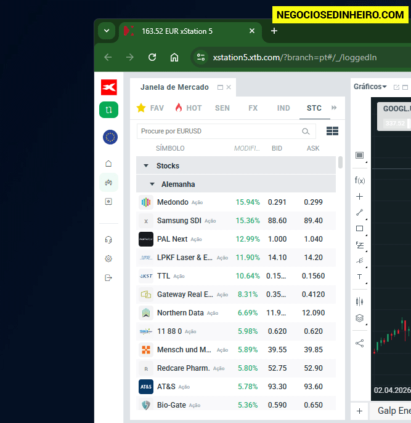This screenshot has height=423, width=411.
Task: Select the trend line drawing tool
Action: (360, 213)
